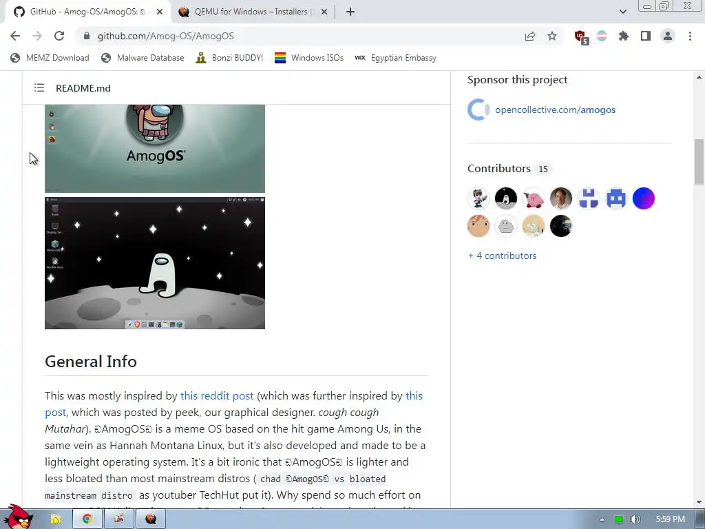Open Egyptian Embassy bookmark

[x=395, y=58]
